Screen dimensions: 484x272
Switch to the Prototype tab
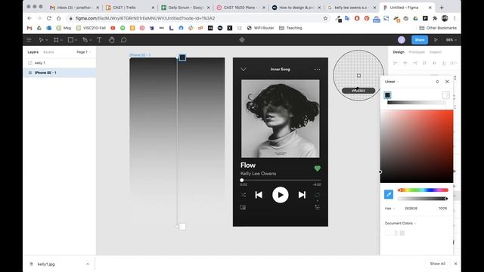tap(417, 52)
